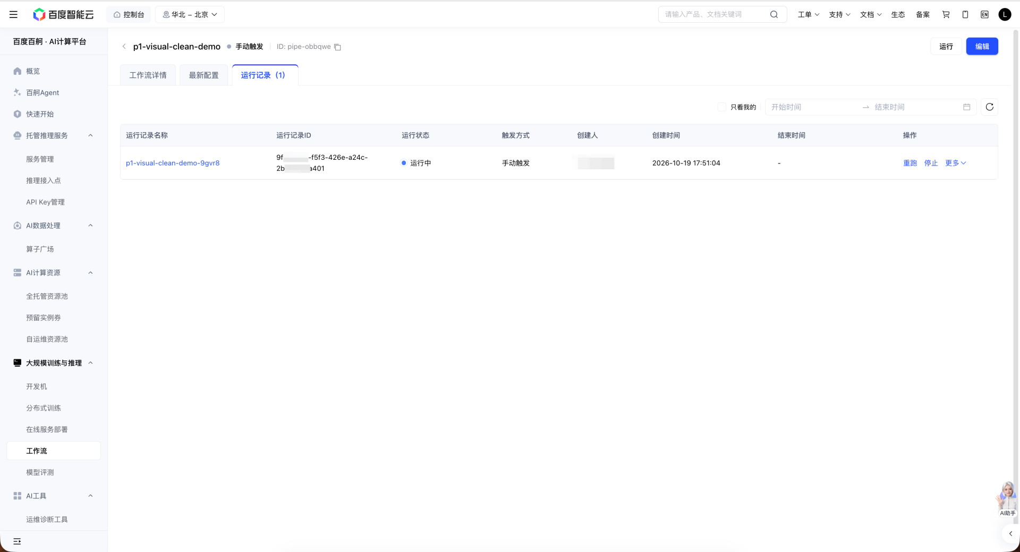Switch to the 最新配置 tab
Image resolution: width=1020 pixels, height=552 pixels.
[x=203, y=75]
